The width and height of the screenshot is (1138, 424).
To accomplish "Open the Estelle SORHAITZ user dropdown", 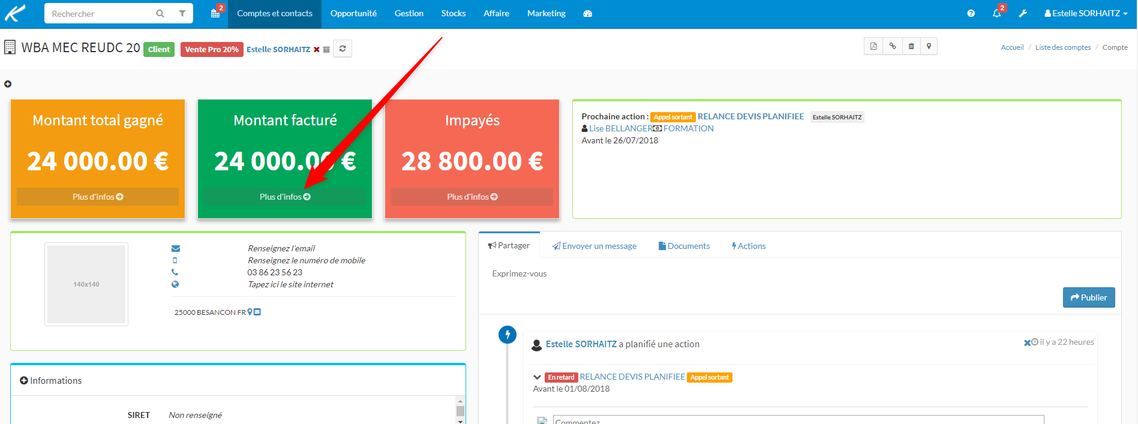I will tap(1086, 13).
